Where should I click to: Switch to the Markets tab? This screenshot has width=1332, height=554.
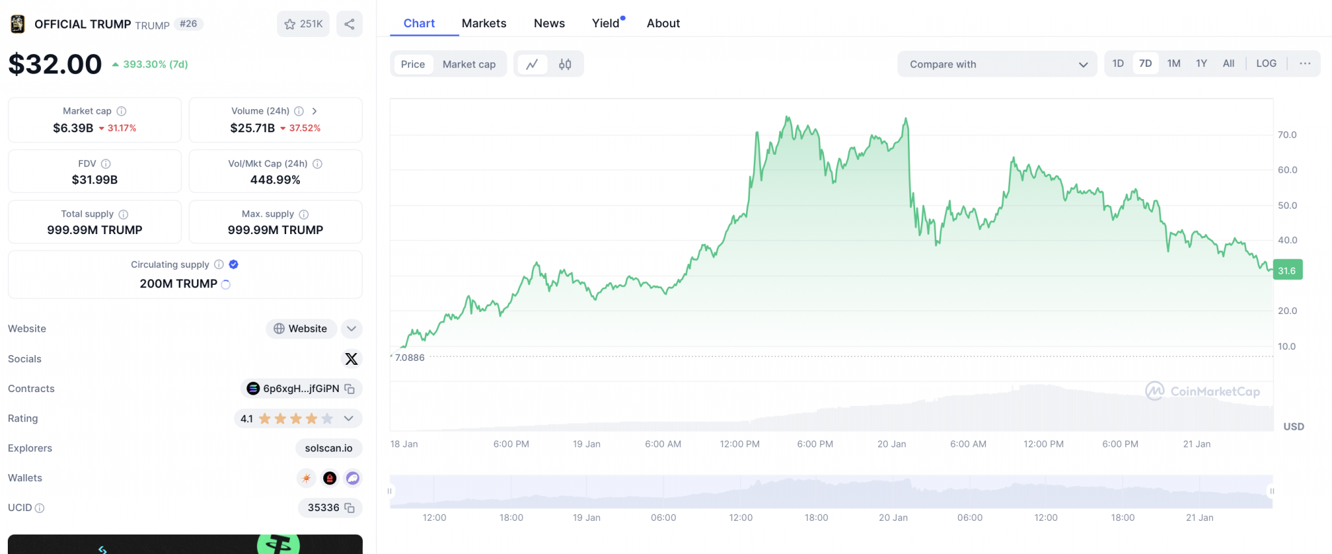[484, 23]
